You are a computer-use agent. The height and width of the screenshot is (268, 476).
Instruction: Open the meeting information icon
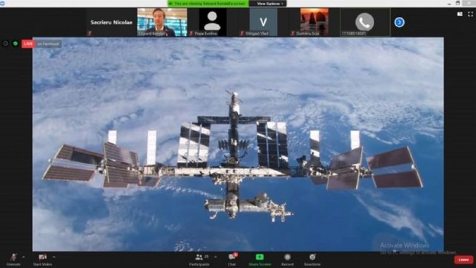tap(5, 43)
